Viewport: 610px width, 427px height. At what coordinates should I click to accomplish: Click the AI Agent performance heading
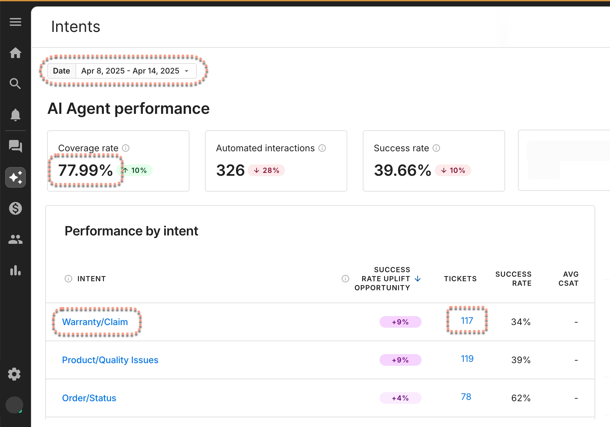128,108
